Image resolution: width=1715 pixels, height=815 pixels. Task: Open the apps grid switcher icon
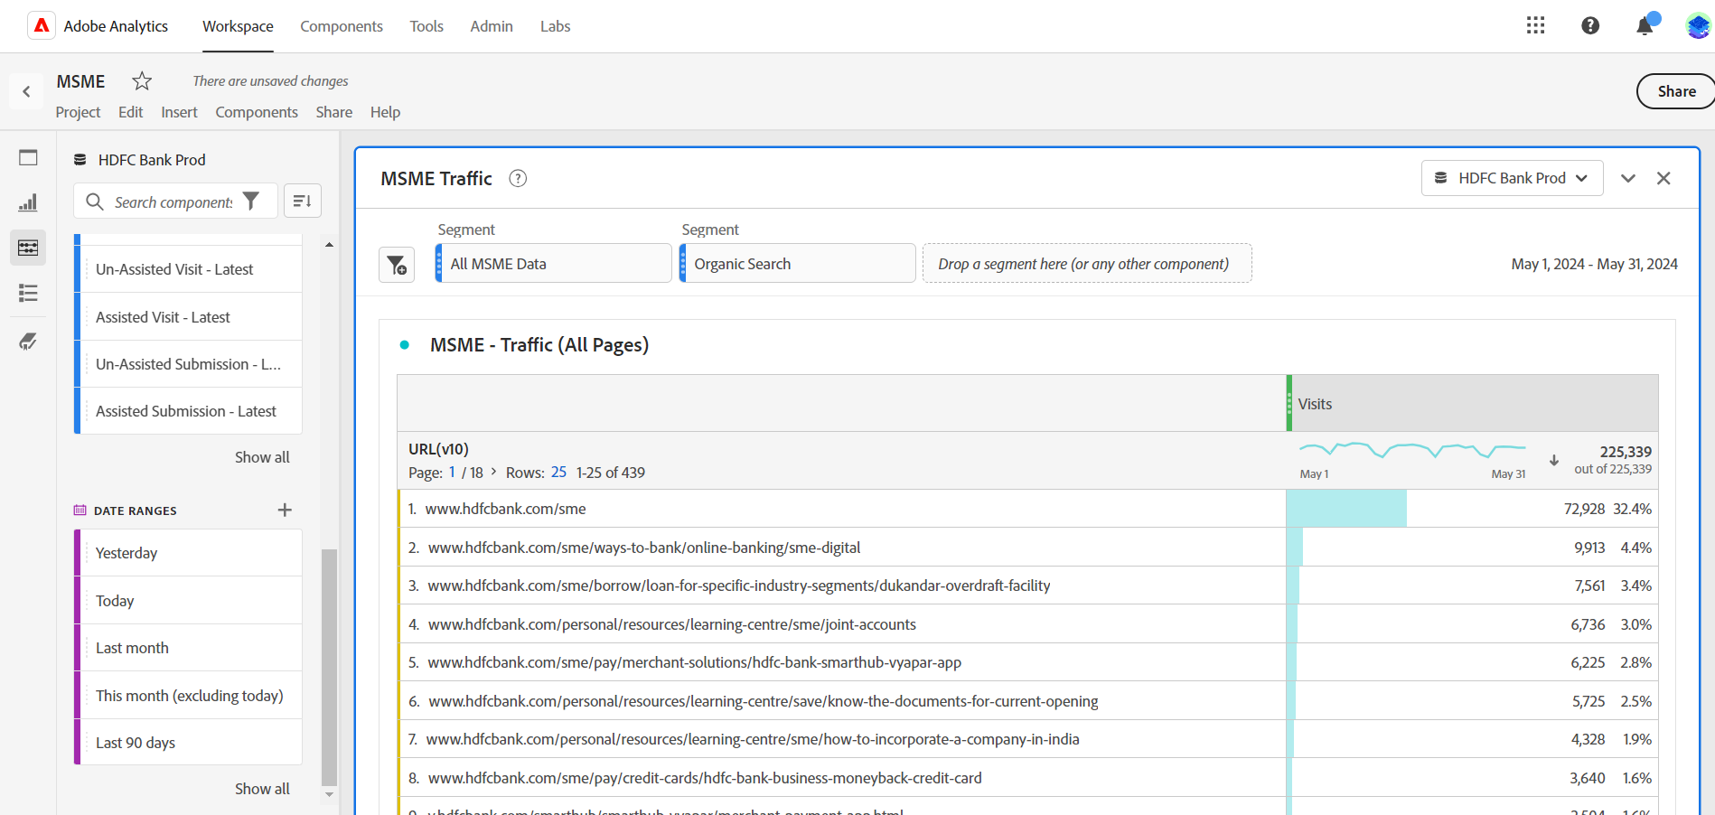(x=1535, y=25)
